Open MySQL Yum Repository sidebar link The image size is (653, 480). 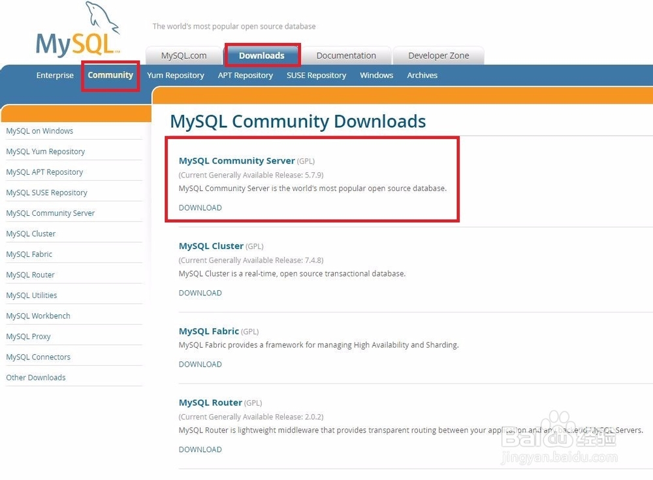tap(46, 151)
